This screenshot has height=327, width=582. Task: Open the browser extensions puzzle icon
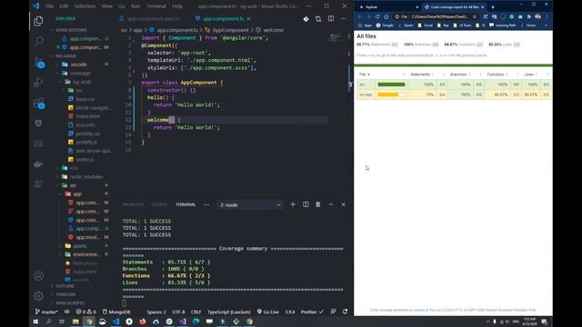[x=529, y=16]
